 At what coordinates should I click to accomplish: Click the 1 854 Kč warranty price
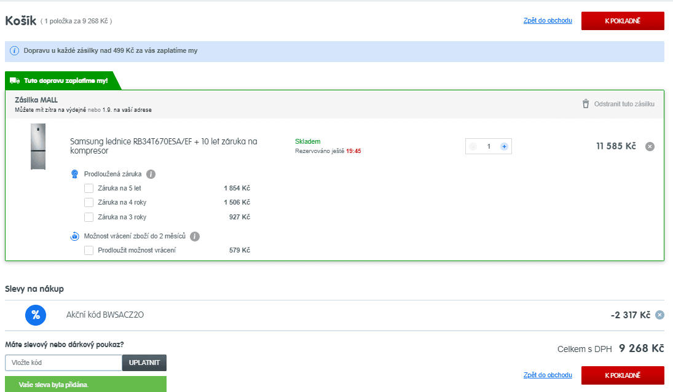[x=237, y=188]
